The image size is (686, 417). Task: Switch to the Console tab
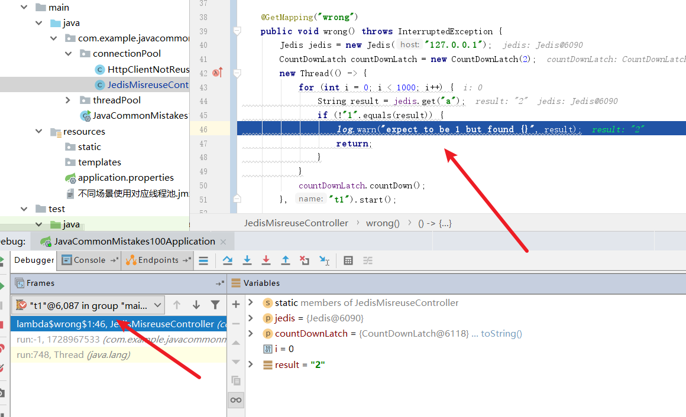(x=89, y=260)
